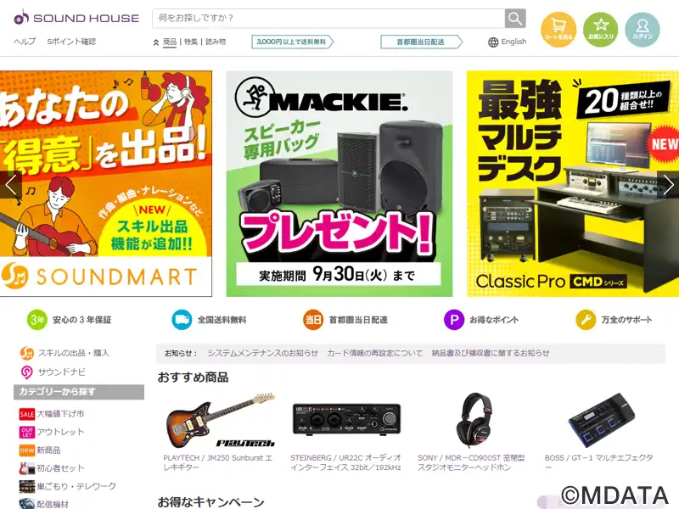Open システムメンテナンスのお知らせ notice
Viewport: 679px width, 509px height.
[262, 353]
